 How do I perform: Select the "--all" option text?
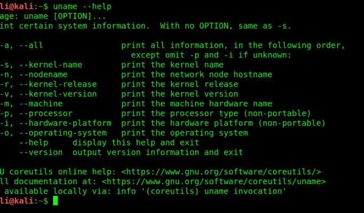pyautogui.click(x=31, y=45)
